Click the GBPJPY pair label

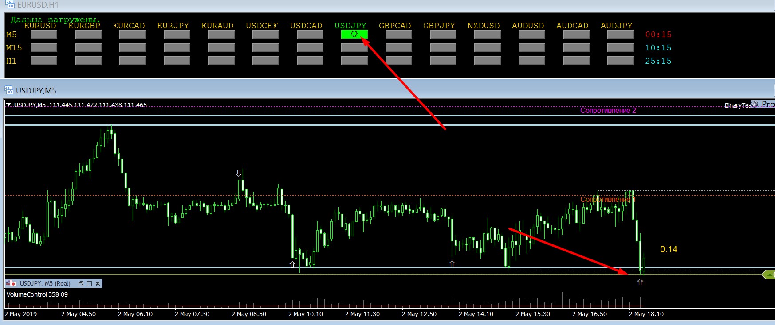pyautogui.click(x=439, y=26)
